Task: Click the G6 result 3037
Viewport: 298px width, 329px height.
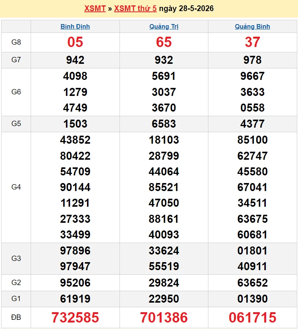Action: coord(164,92)
